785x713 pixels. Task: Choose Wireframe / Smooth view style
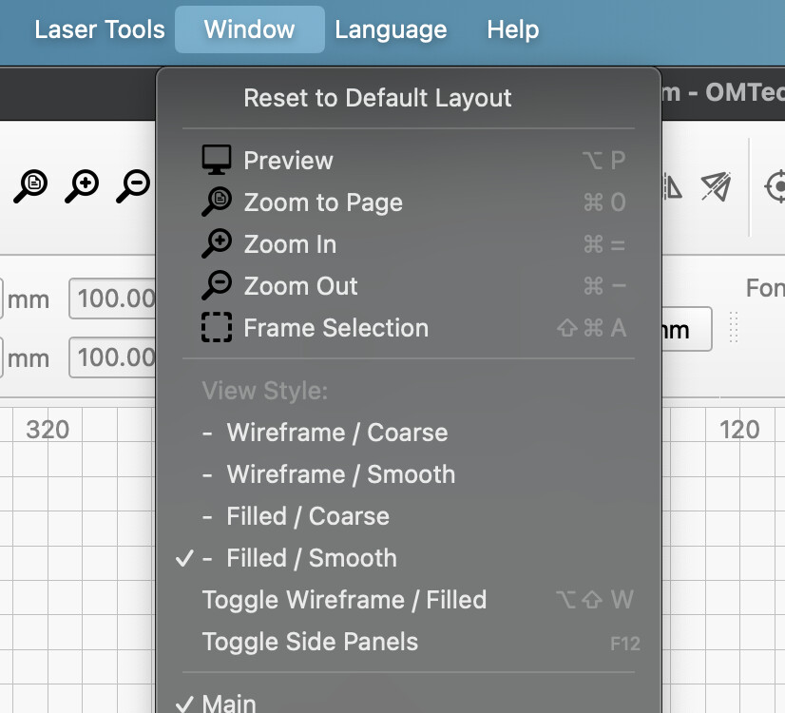click(340, 474)
